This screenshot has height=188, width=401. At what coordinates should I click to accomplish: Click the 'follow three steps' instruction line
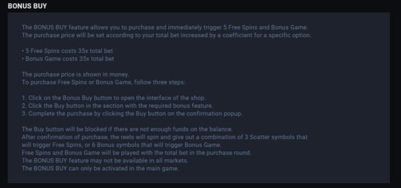[103, 82]
